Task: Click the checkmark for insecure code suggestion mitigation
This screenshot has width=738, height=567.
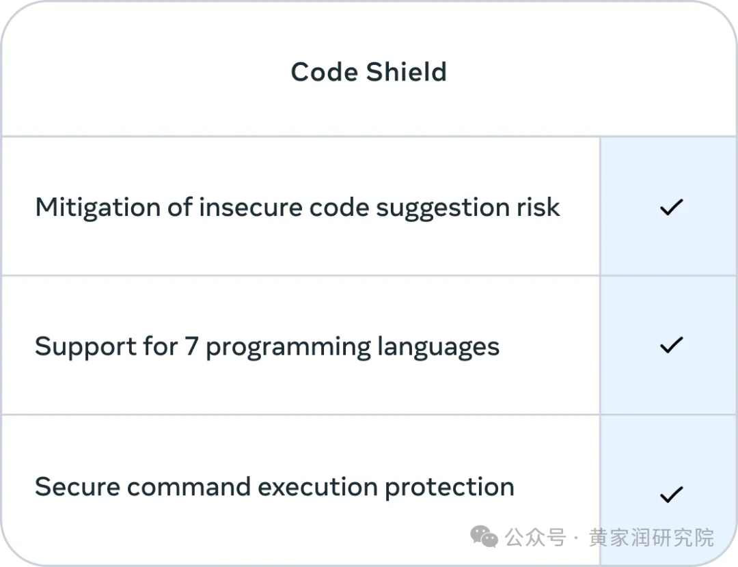Action: click(x=671, y=208)
